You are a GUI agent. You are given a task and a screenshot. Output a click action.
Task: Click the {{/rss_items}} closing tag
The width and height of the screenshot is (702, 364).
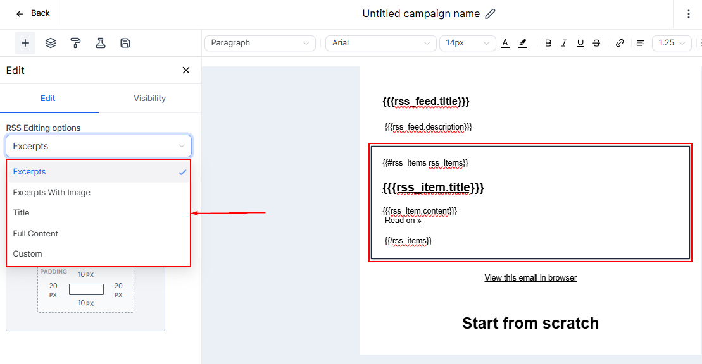[x=408, y=241]
